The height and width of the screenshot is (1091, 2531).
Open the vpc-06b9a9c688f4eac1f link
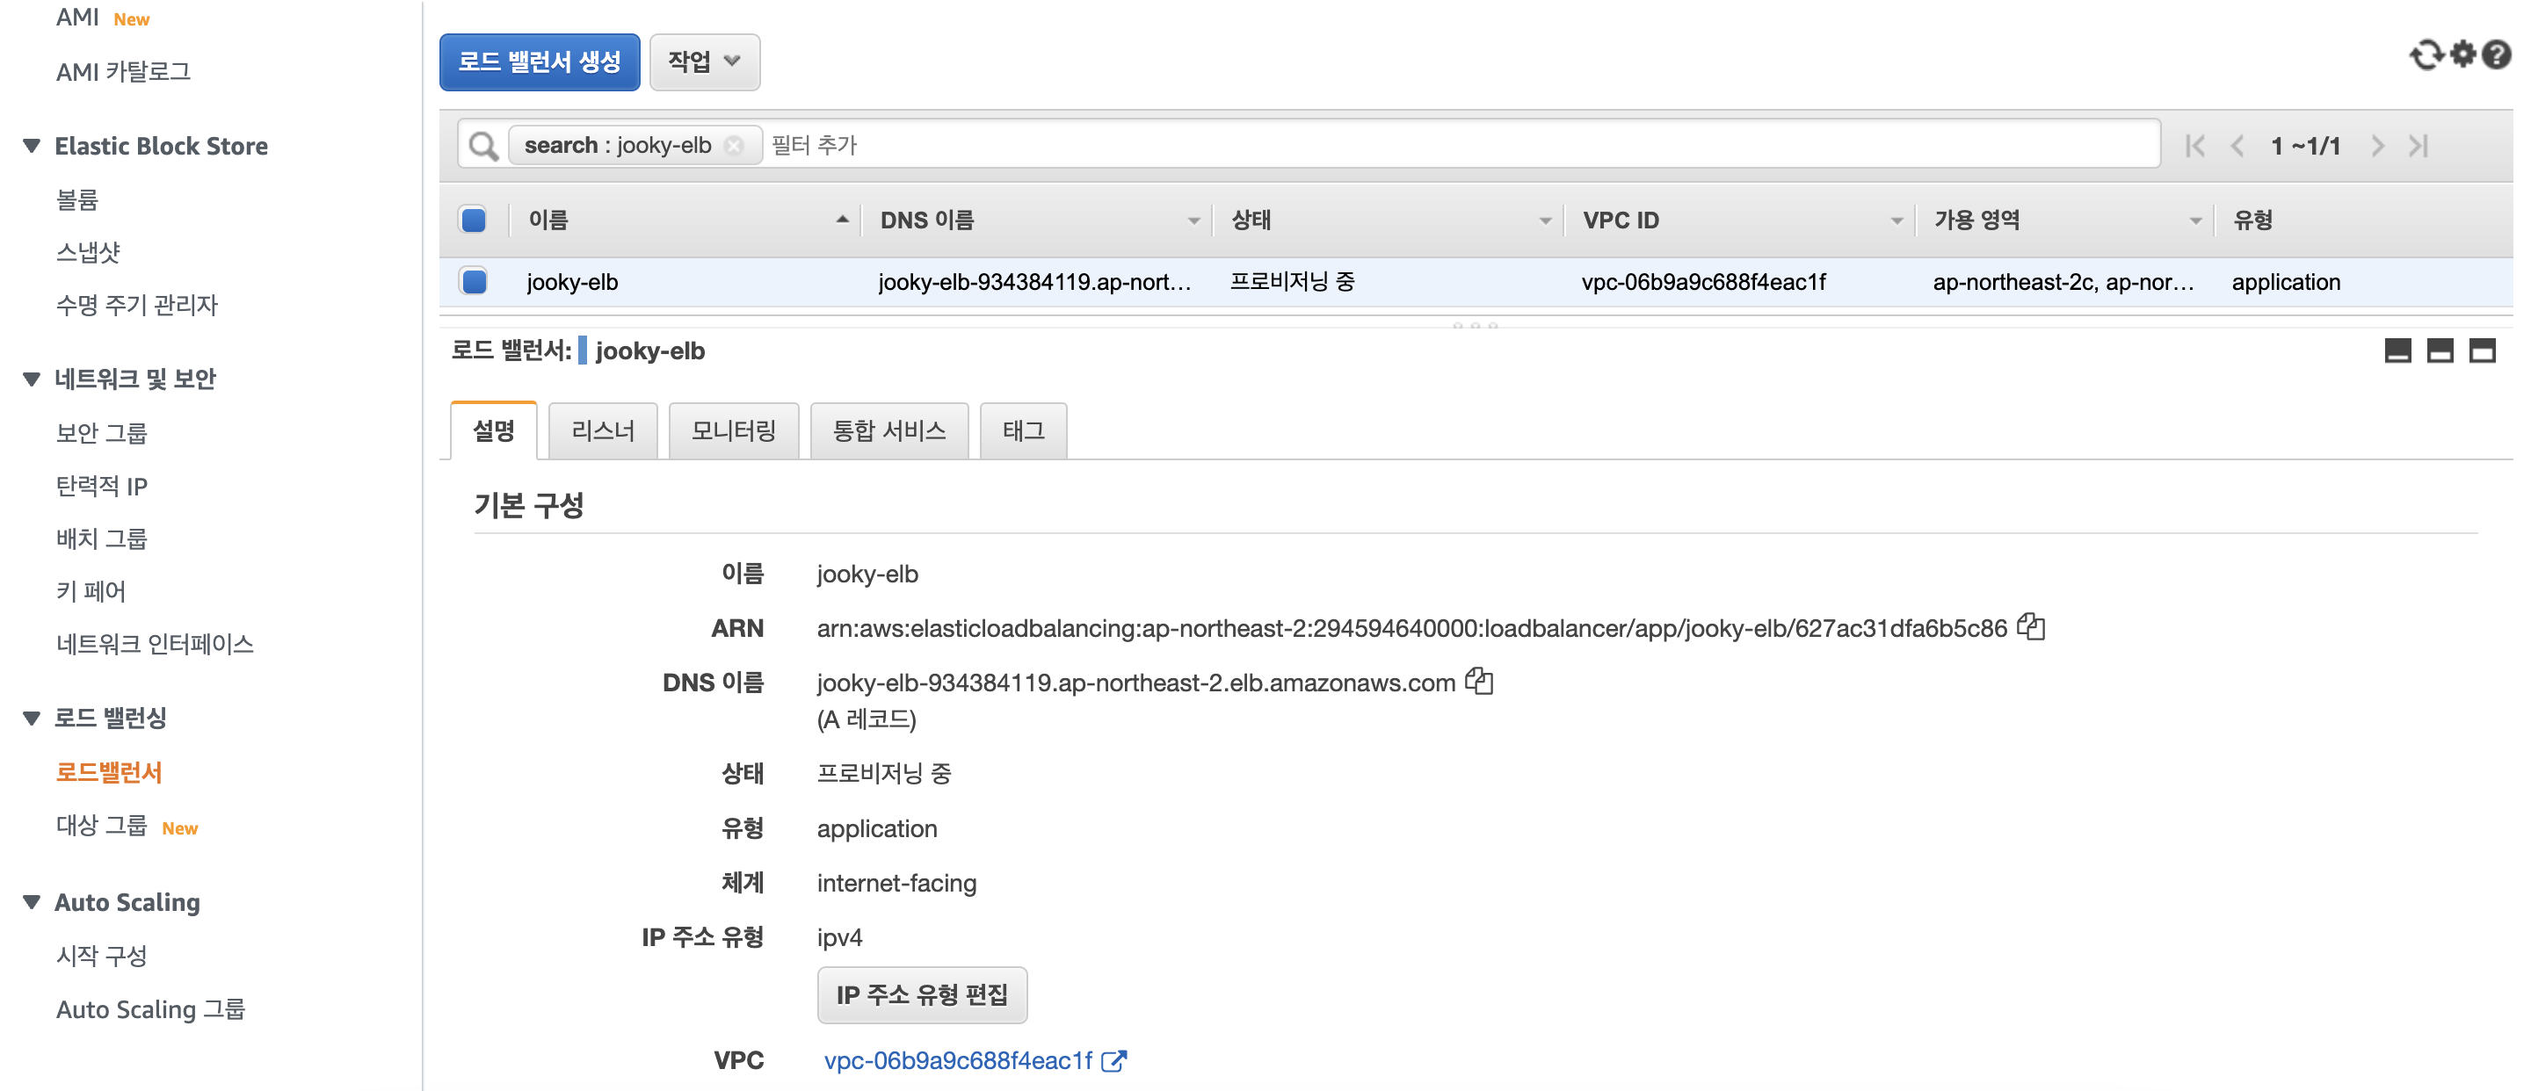[958, 1059]
